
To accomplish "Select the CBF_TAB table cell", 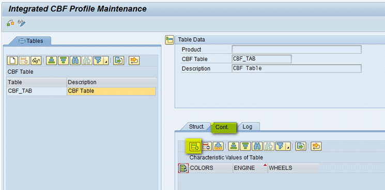I will click(37, 91).
